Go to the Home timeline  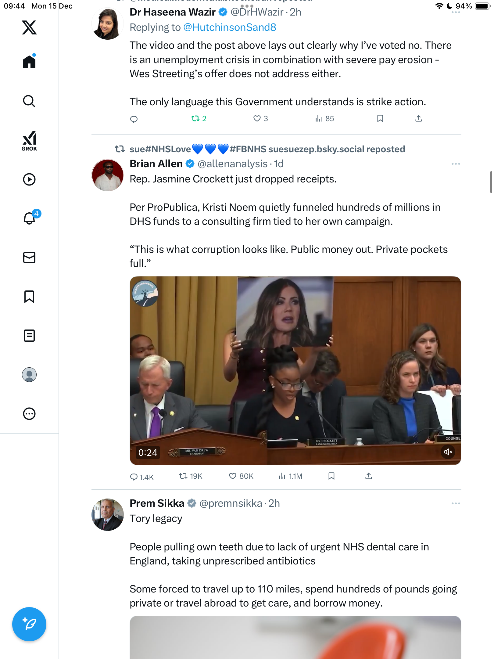tap(29, 62)
